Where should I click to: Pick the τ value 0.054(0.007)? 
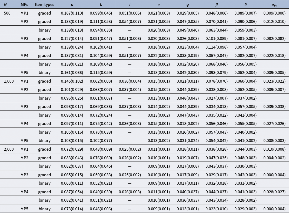tap(130, 22)
